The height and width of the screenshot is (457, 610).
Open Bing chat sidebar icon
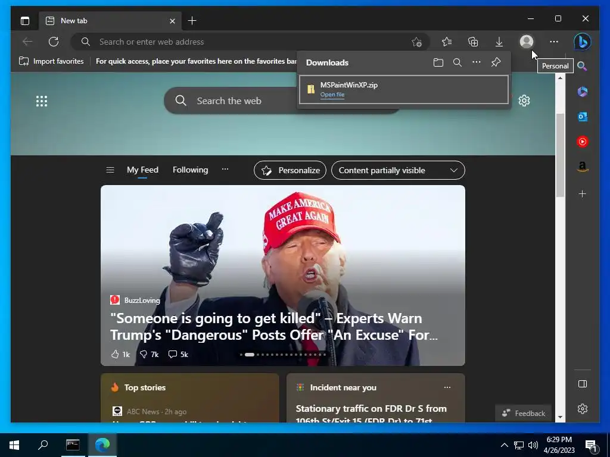(x=583, y=42)
